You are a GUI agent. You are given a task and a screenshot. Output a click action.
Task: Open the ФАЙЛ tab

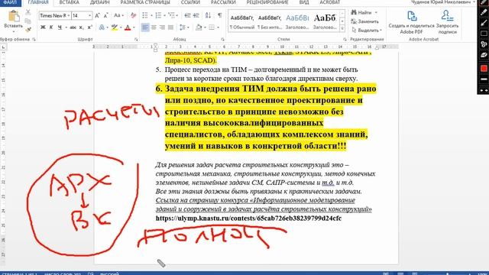[10, 2]
